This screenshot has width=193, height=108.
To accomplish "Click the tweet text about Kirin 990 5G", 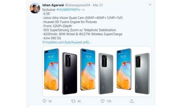I will coord(51,38).
